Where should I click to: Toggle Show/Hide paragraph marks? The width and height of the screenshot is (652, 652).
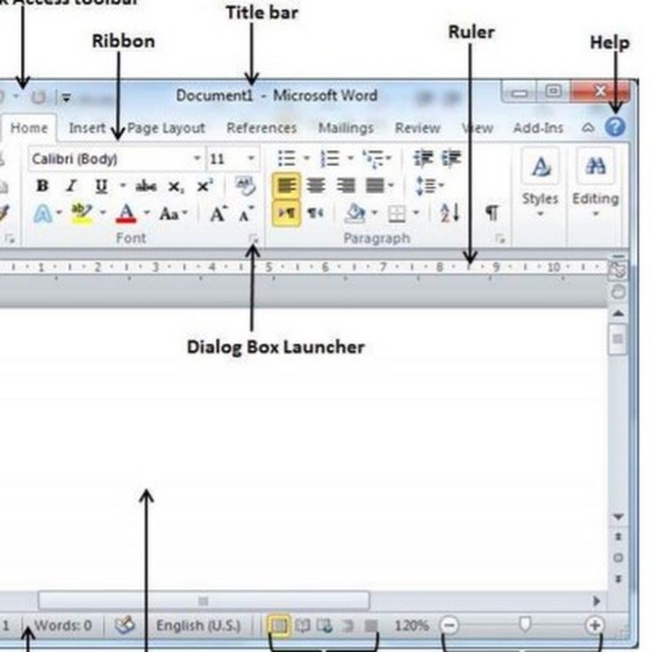point(492,213)
